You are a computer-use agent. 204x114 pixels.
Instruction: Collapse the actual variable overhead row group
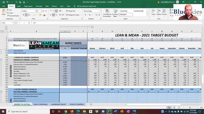[x=1, y=92]
